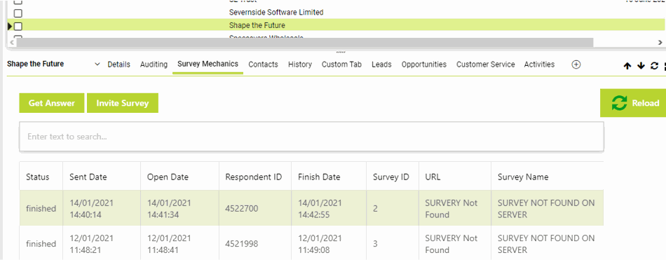The width and height of the screenshot is (666, 260).
Task: Click the Shape the Future record title
Action: tap(36, 64)
